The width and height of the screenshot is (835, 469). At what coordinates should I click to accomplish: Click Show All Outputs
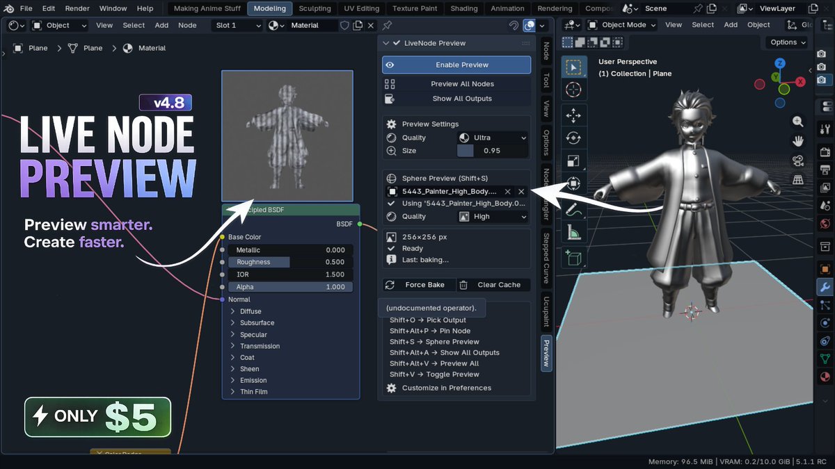click(456, 99)
